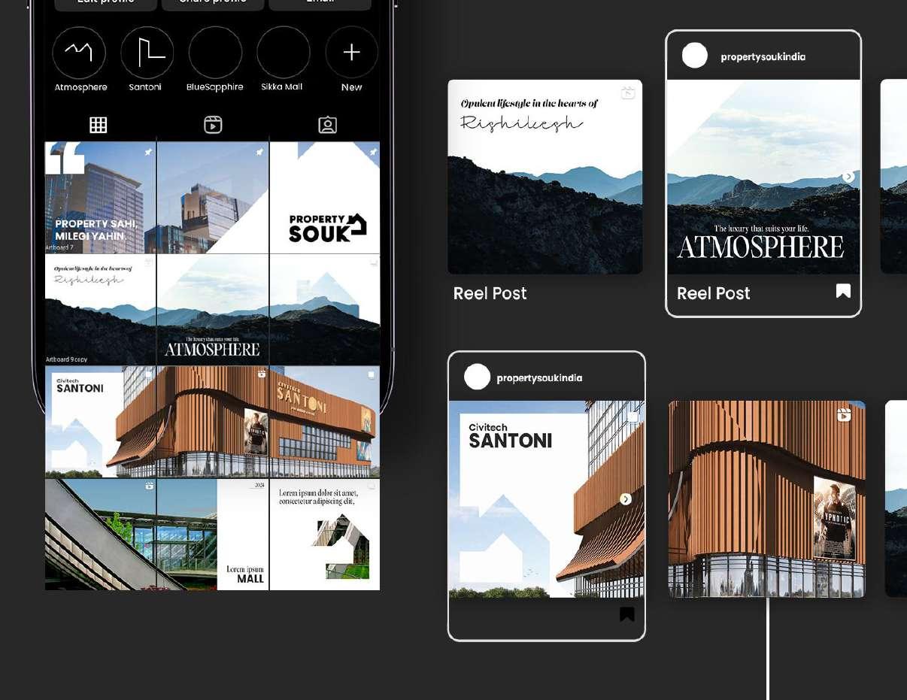Open propertysoukindia username on Santoni card

(x=539, y=378)
